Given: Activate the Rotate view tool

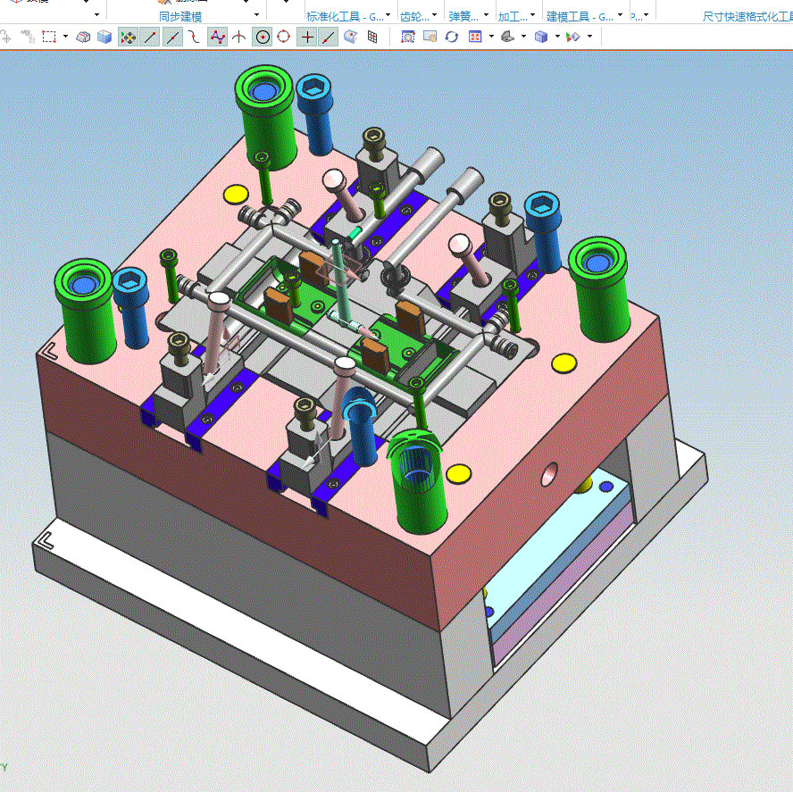Looking at the screenshot, I should (452, 37).
